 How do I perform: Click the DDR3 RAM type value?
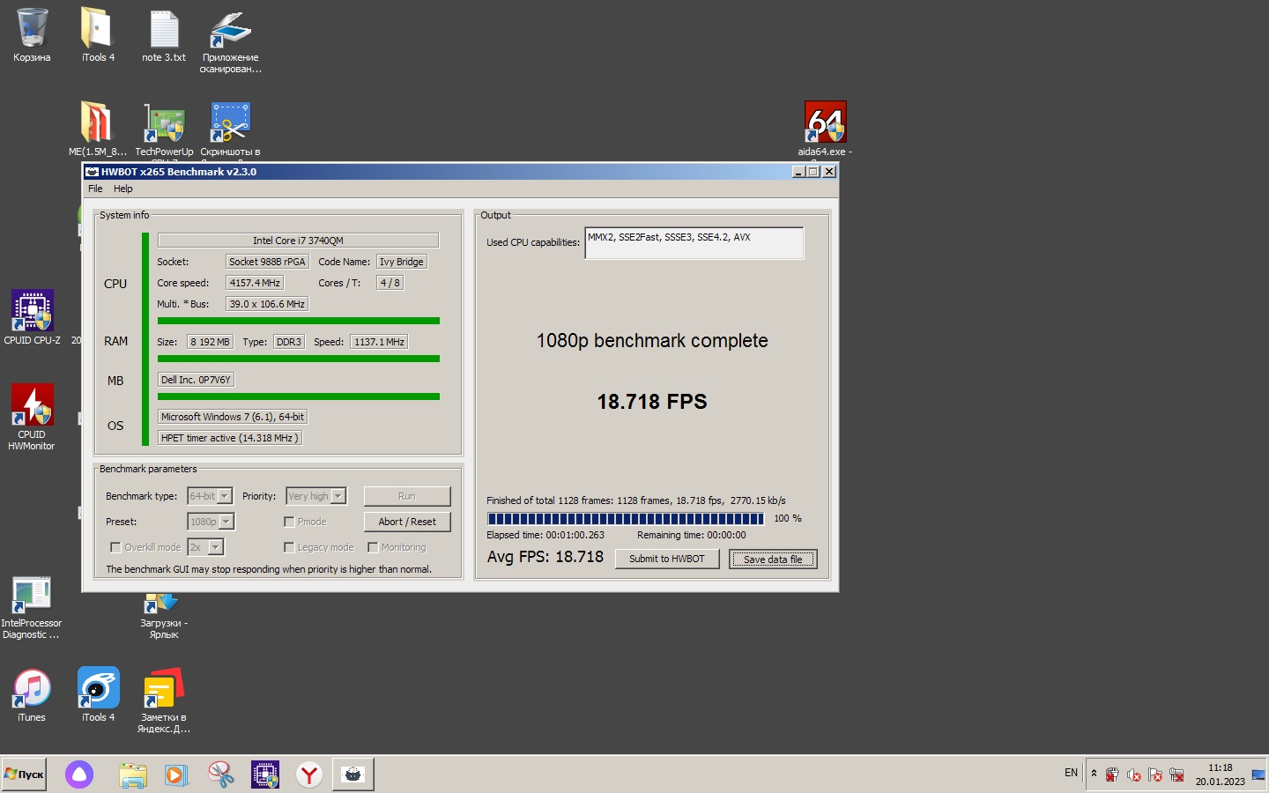289,342
